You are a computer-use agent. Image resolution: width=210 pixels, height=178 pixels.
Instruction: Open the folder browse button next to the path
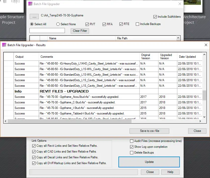tap(34, 16)
